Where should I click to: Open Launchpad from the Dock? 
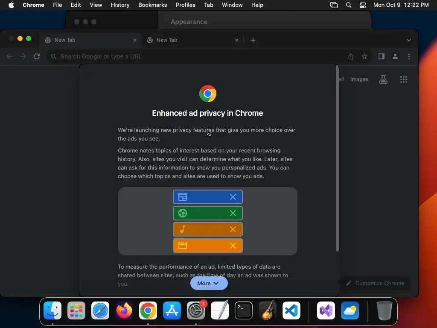pos(76,310)
